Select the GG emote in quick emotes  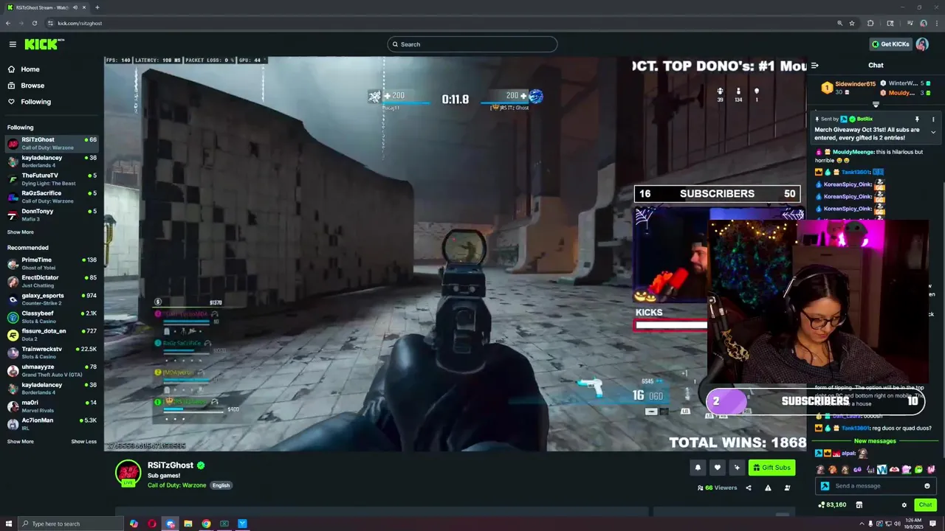(857, 470)
